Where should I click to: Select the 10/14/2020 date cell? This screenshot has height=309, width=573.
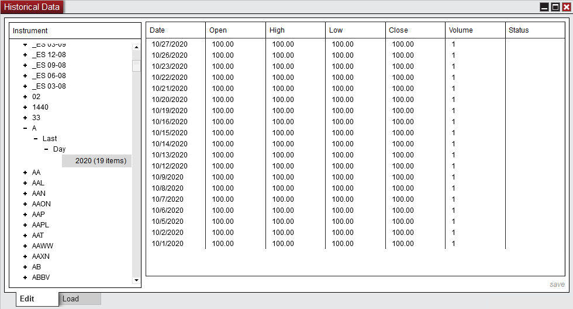click(x=170, y=144)
